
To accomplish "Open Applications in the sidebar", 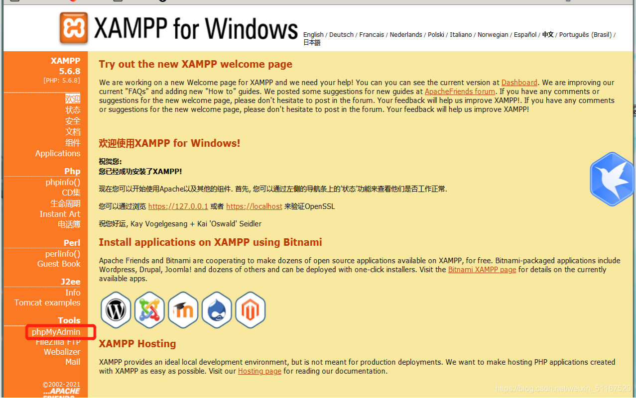I will (x=58, y=153).
